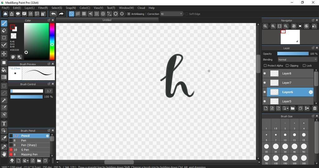Select the Hand pan tool
This screenshot has height=168, width=319.
(x=4, y=154)
